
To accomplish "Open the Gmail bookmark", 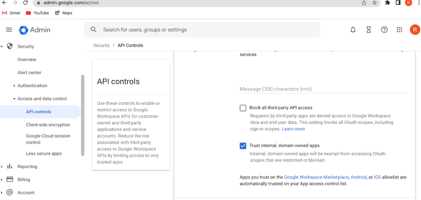I will click(x=11, y=13).
